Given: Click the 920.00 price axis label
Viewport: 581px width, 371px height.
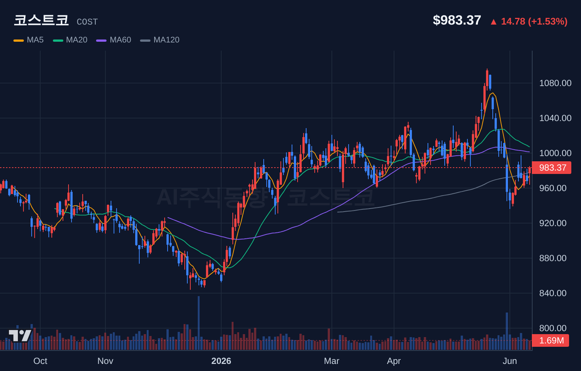Looking at the screenshot, I should click(553, 223).
